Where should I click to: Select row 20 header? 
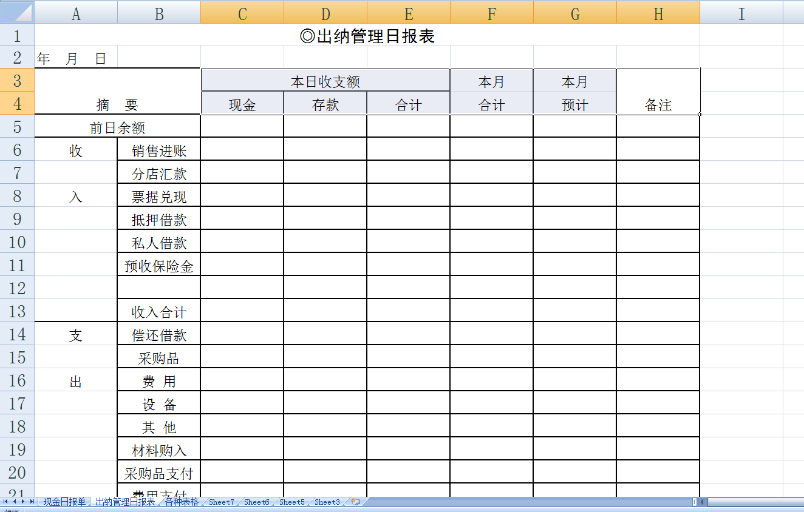(17, 472)
